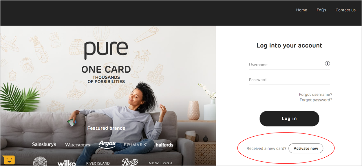Select the halfords brand logo
This screenshot has width=362, height=166.
tap(164, 145)
